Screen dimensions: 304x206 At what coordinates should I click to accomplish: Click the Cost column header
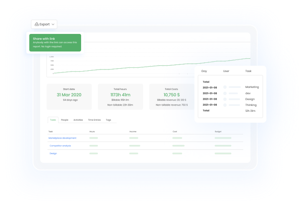click(175, 131)
